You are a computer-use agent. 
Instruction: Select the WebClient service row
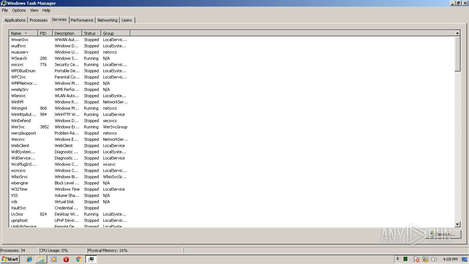coord(70,146)
